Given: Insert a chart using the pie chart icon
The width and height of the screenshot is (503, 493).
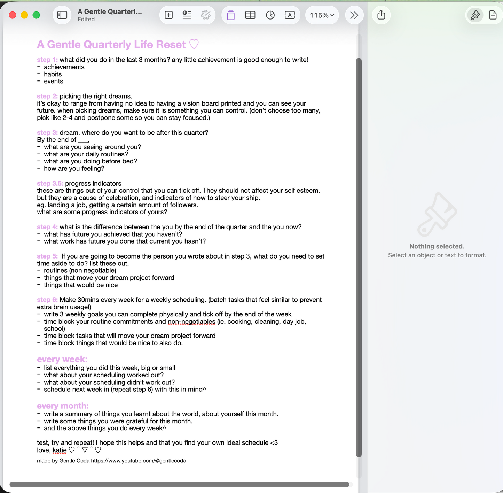Looking at the screenshot, I should 270,15.
